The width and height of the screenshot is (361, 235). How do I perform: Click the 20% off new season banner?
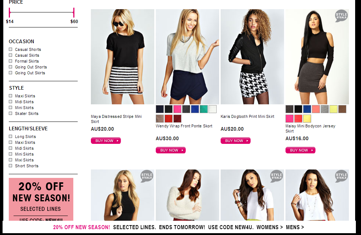click(41, 199)
